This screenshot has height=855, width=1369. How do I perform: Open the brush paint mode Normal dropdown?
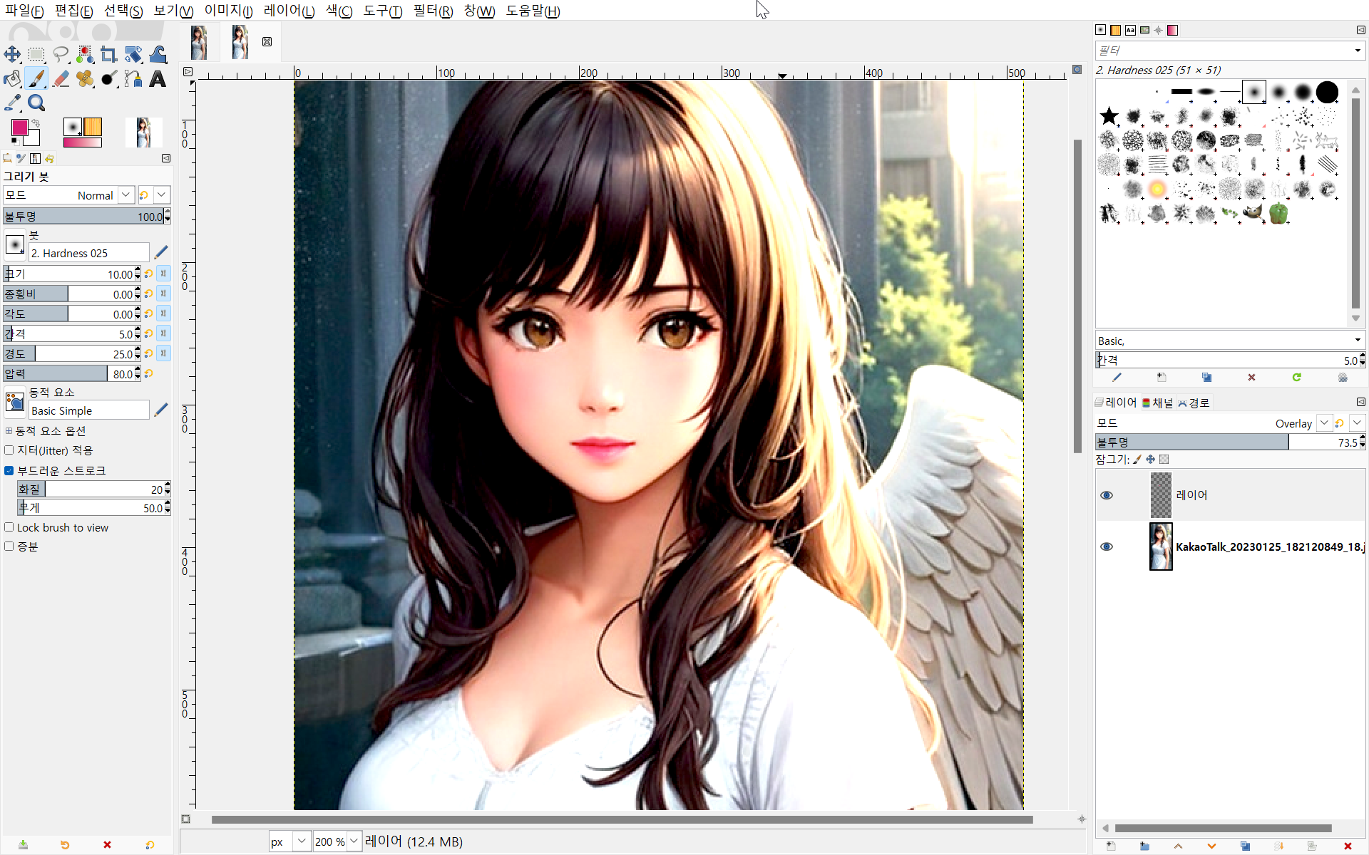(x=126, y=195)
